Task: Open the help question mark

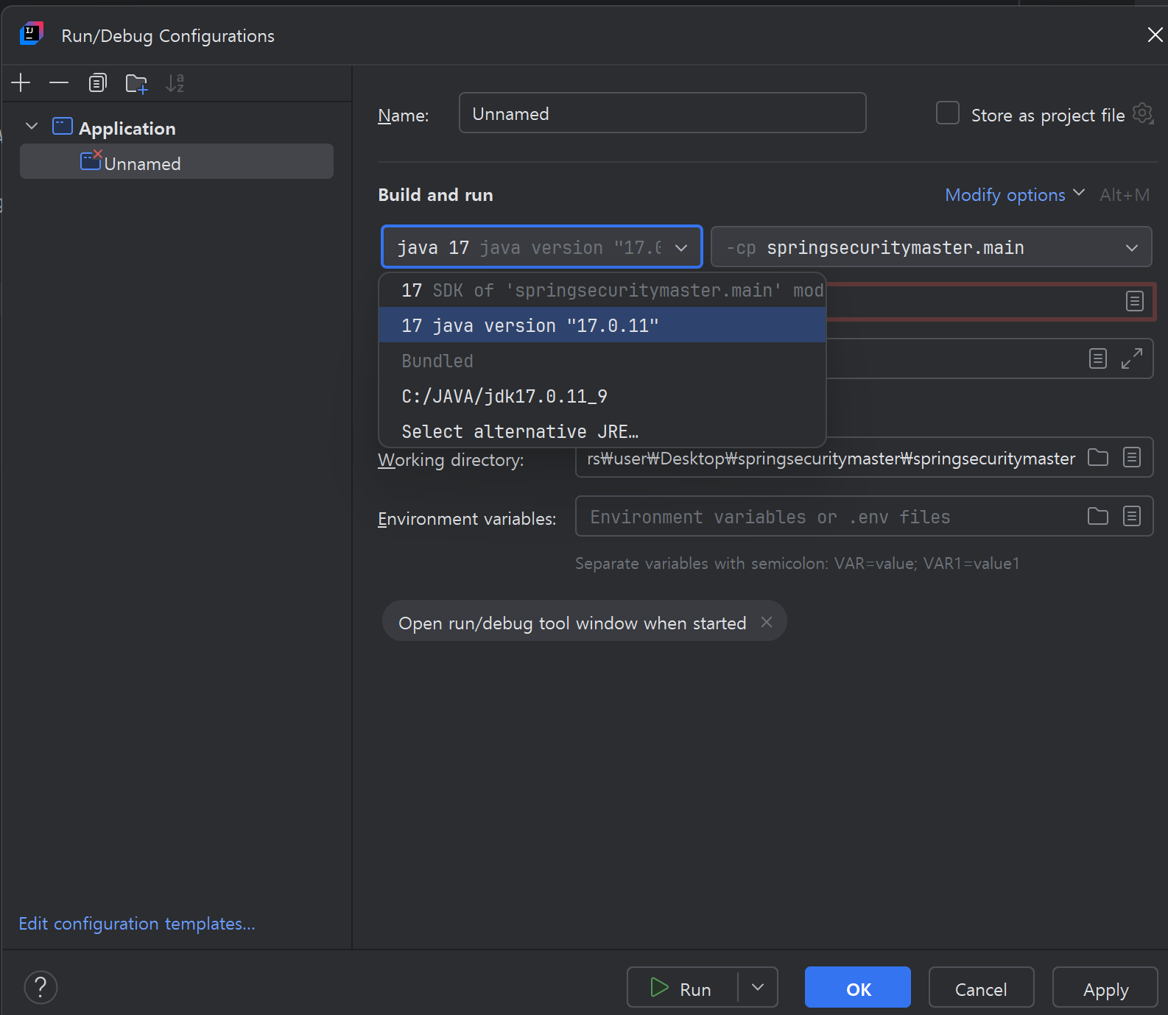Action: click(x=41, y=987)
